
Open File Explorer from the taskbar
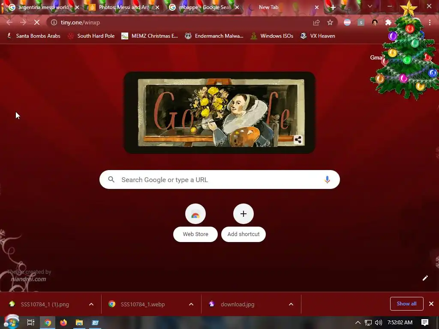tap(79, 323)
